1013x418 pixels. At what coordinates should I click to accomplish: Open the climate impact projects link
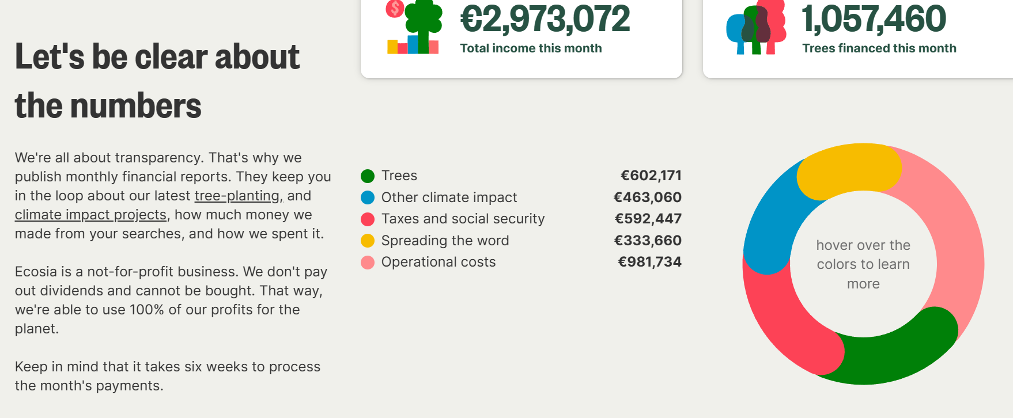[90, 215]
